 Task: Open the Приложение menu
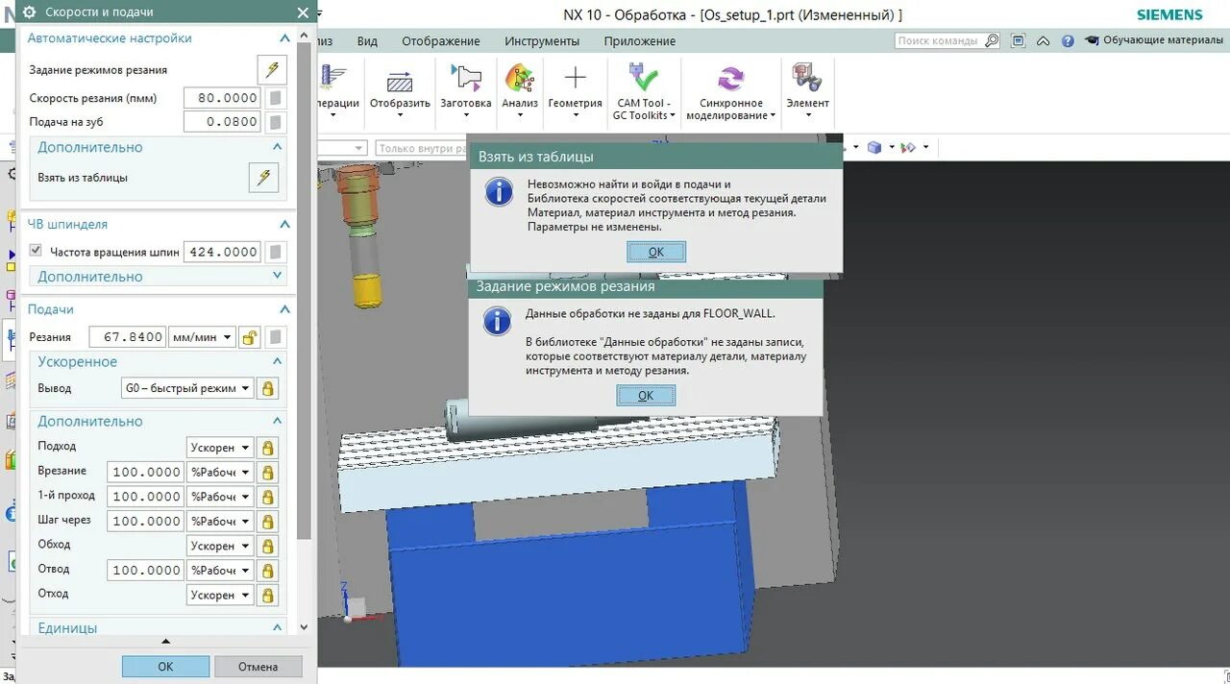(x=639, y=41)
